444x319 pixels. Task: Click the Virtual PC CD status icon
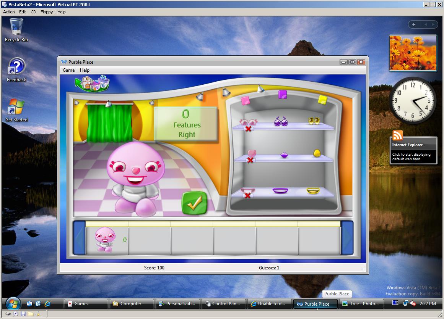[x=15, y=314]
